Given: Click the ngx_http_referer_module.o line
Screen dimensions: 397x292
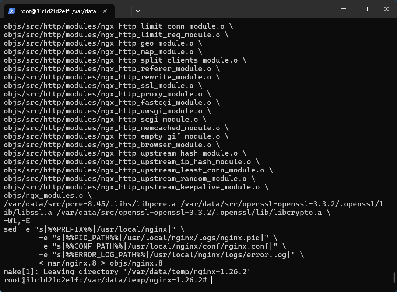Looking at the screenshot, I should click(112, 68).
